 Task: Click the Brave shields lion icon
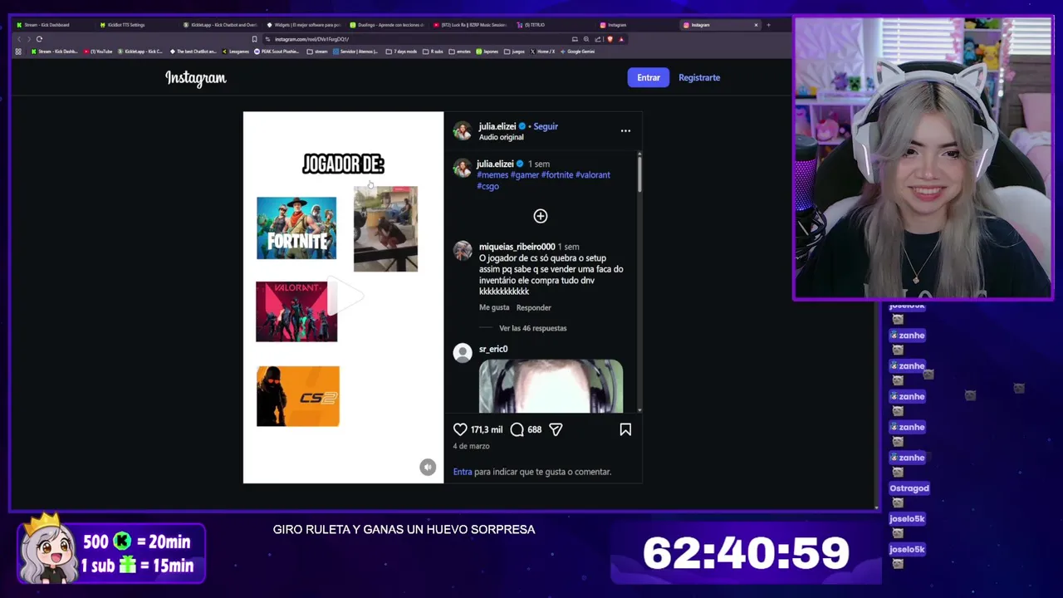pyautogui.click(x=610, y=39)
